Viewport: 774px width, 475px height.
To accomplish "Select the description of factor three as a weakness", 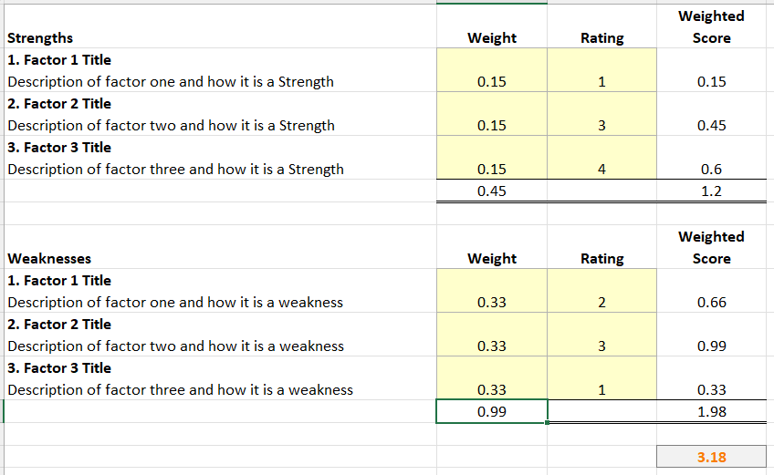I will pos(180,390).
